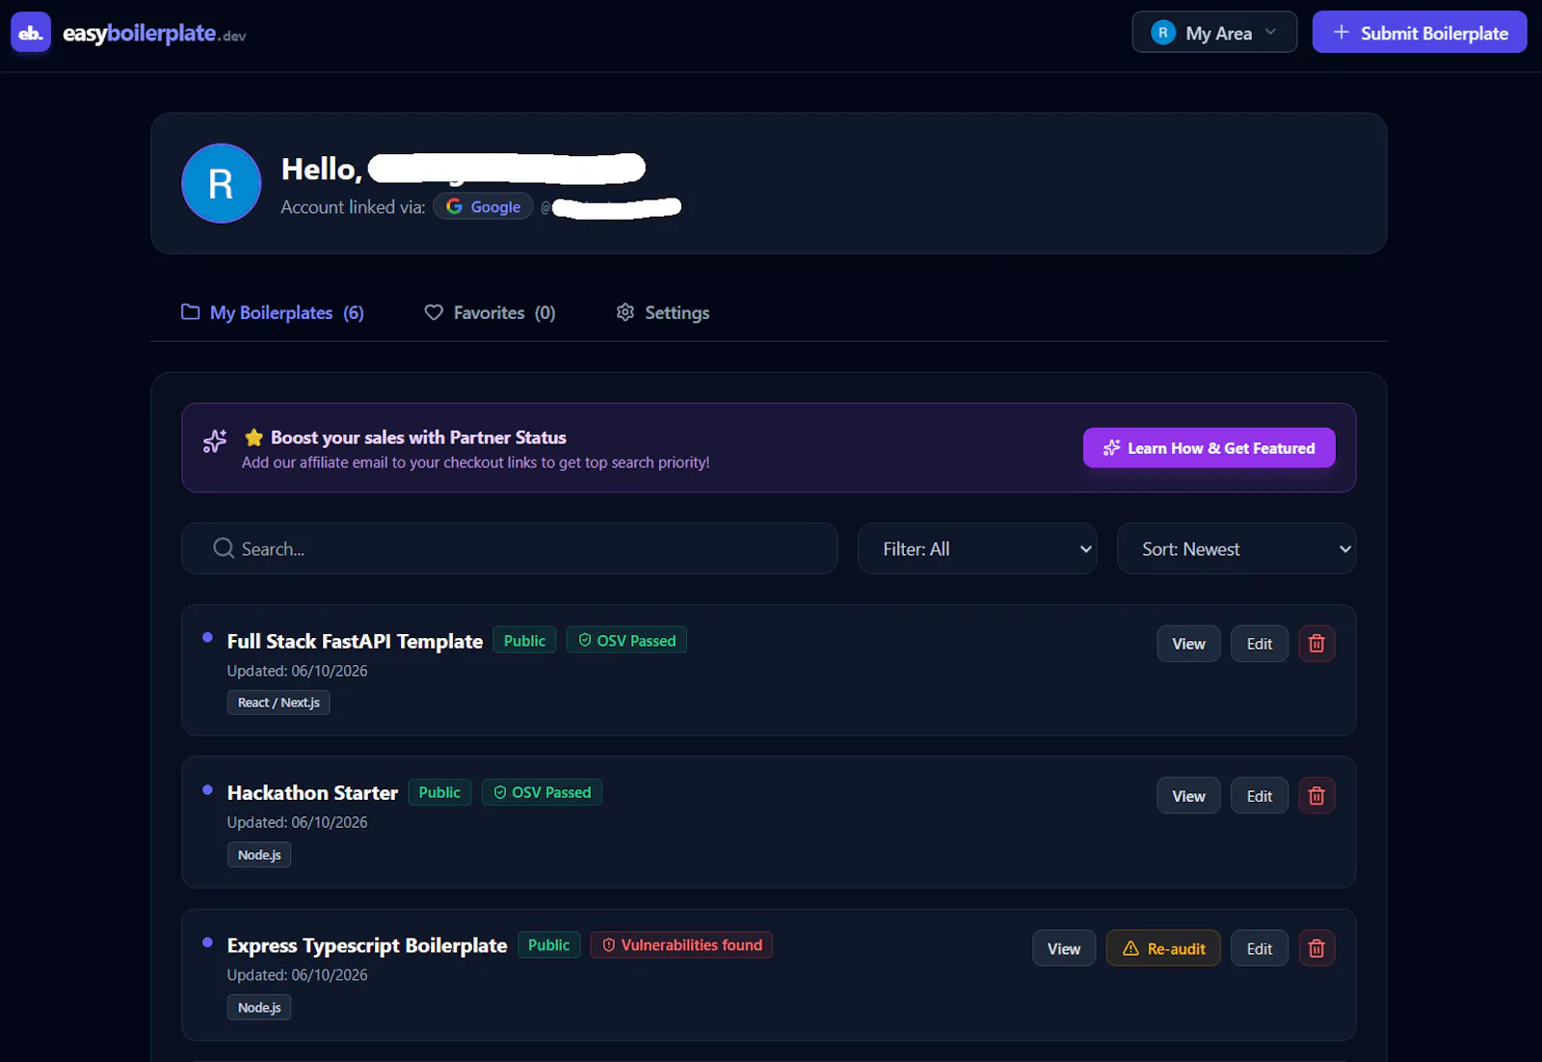Click the Node.js tag under Express Typescript Boilerplate
Screen dimensions: 1542x1062
(x=259, y=1007)
